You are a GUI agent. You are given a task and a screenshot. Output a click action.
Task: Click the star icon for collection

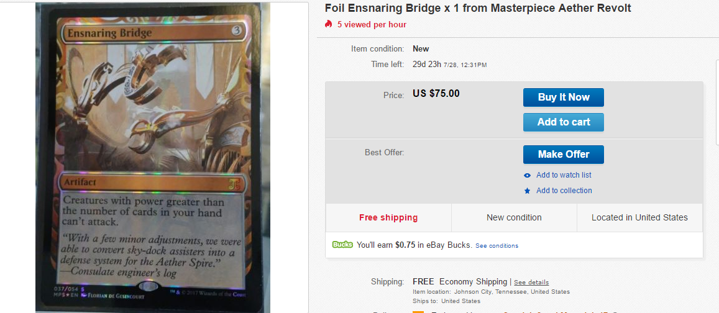(528, 191)
